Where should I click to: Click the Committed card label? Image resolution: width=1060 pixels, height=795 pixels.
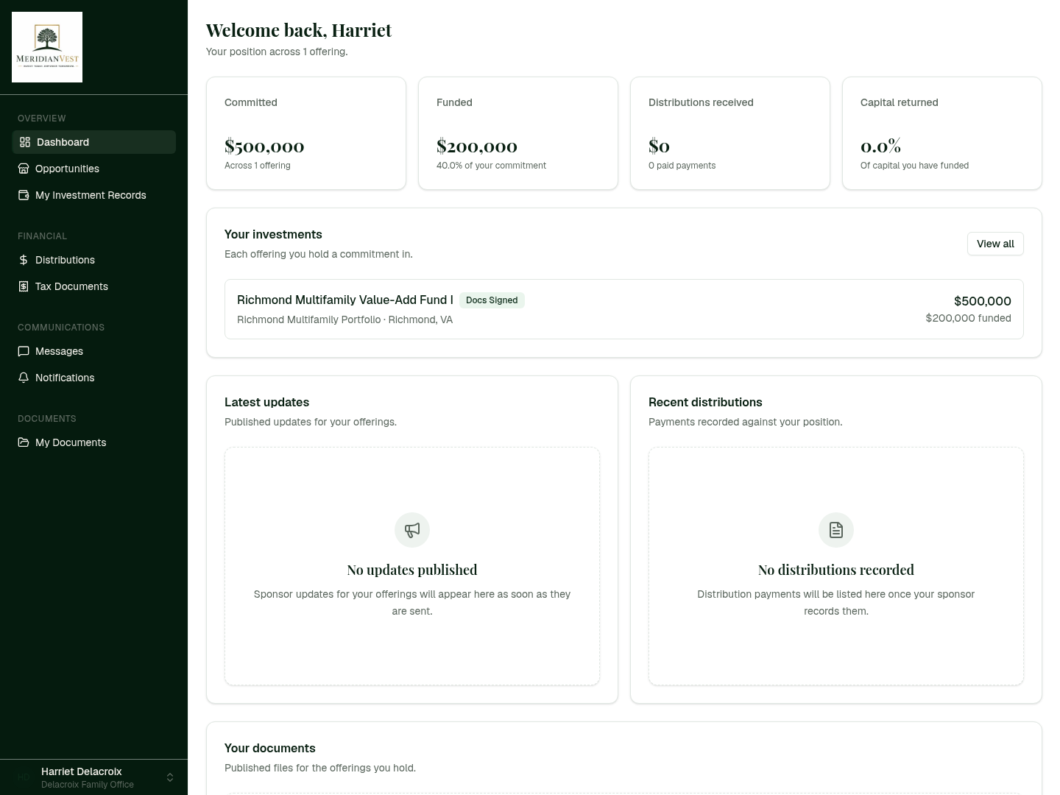click(x=251, y=102)
